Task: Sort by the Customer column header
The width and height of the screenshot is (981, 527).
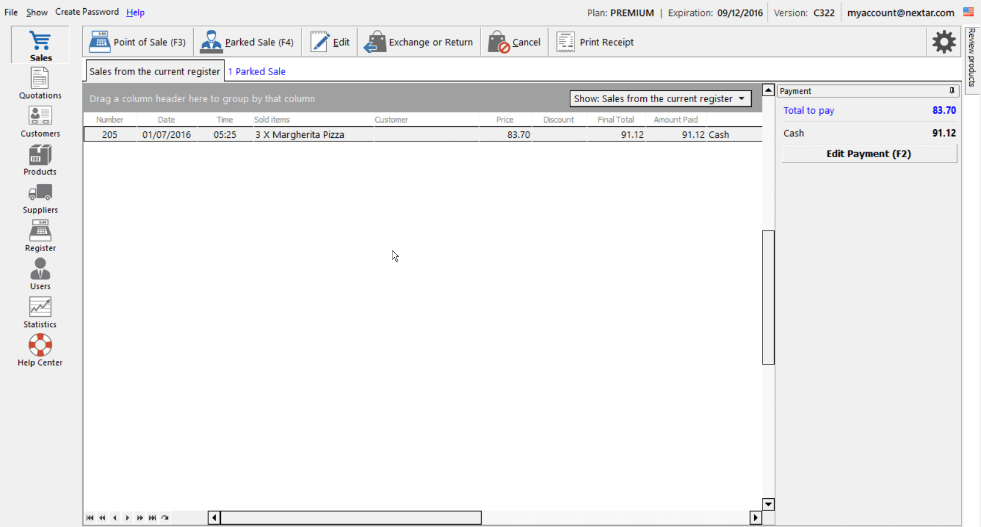Action: (x=426, y=120)
